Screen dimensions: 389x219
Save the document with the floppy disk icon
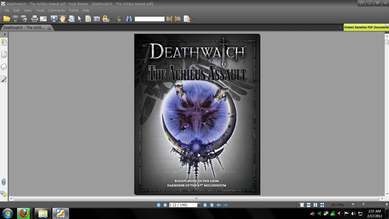[15, 19]
